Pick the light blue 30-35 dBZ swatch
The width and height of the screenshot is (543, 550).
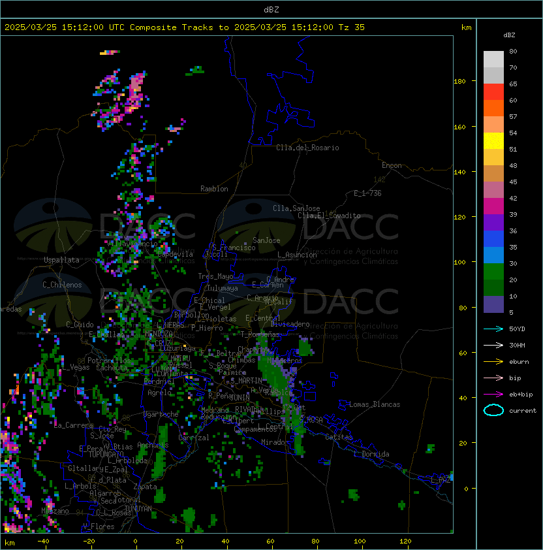(x=493, y=255)
